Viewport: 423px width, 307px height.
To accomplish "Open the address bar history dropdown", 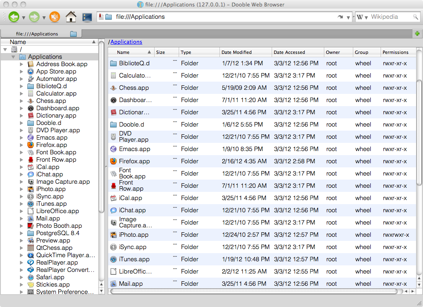I will (x=348, y=18).
